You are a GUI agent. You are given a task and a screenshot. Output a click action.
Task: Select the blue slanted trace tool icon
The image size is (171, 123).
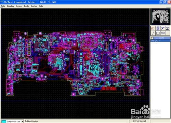[163, 28]
